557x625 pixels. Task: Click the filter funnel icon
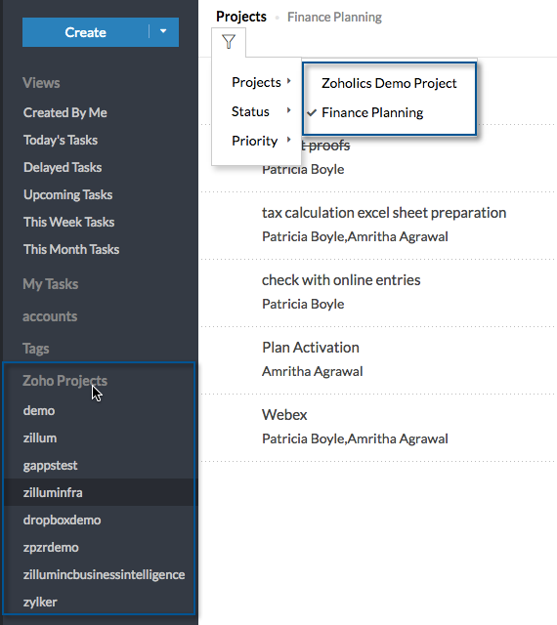(229, 42)
